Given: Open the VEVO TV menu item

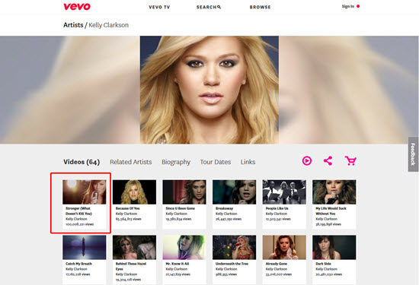Looking at the screenshot, I should coord(159,7).
